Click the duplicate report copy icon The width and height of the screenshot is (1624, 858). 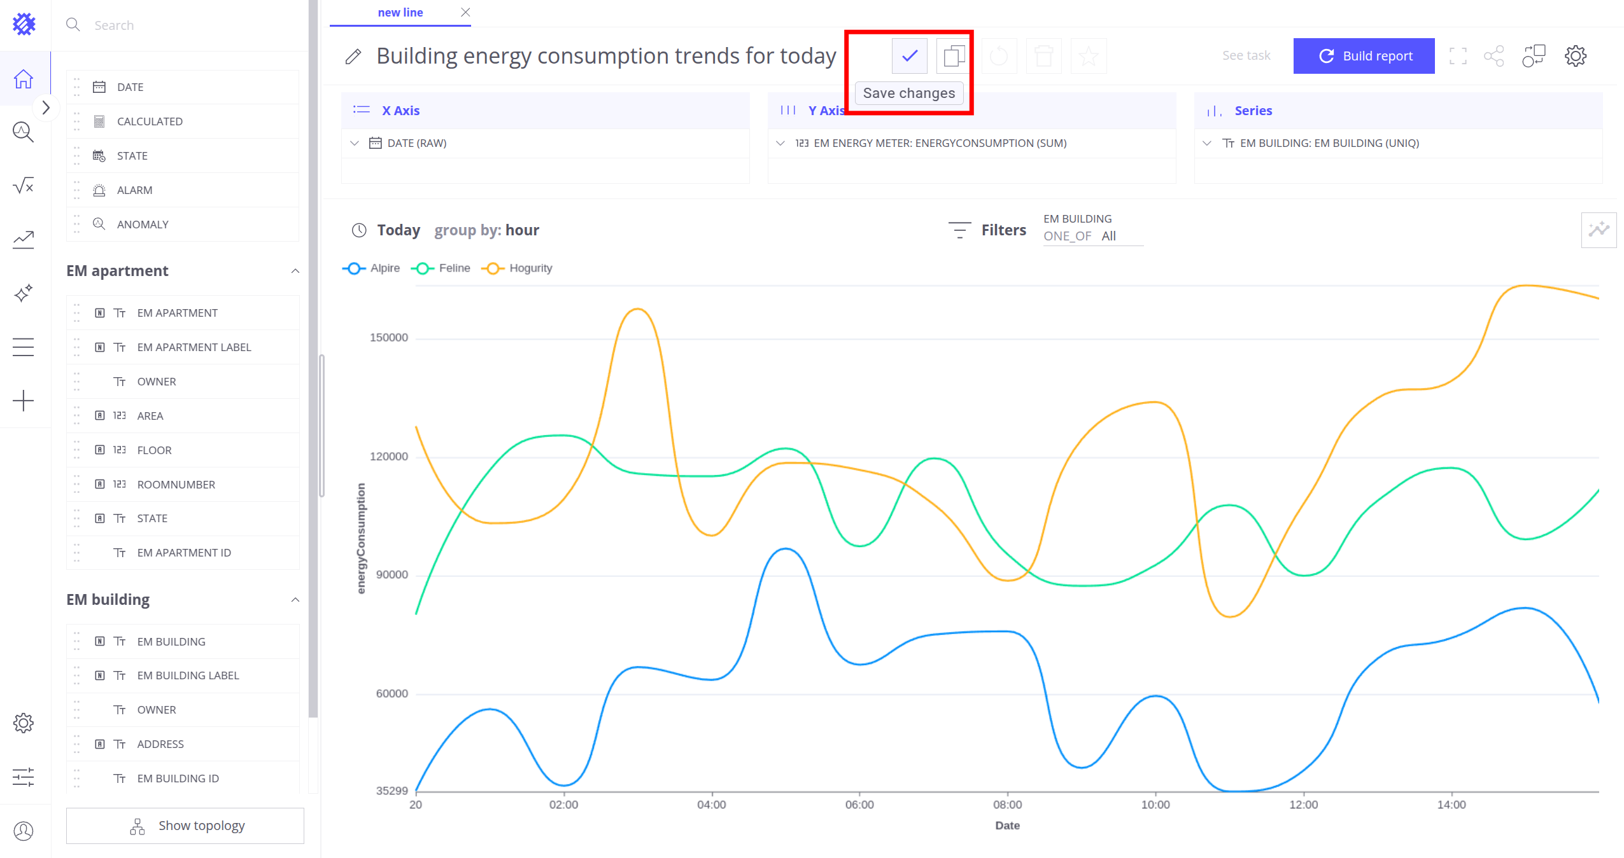tap(954, 56)
